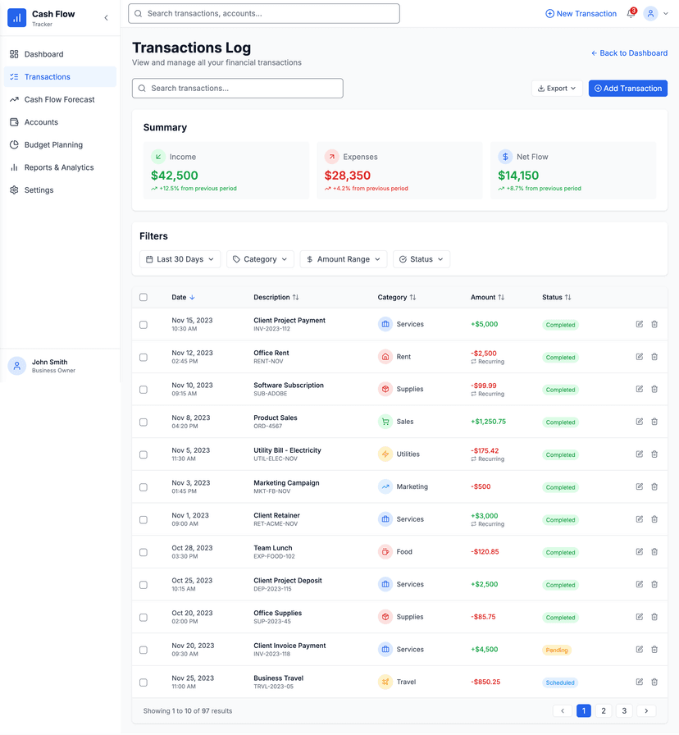This screenshot has width=679, height=735.
Task: Click the user avatar in the top bar
Action: click(649, 13)
